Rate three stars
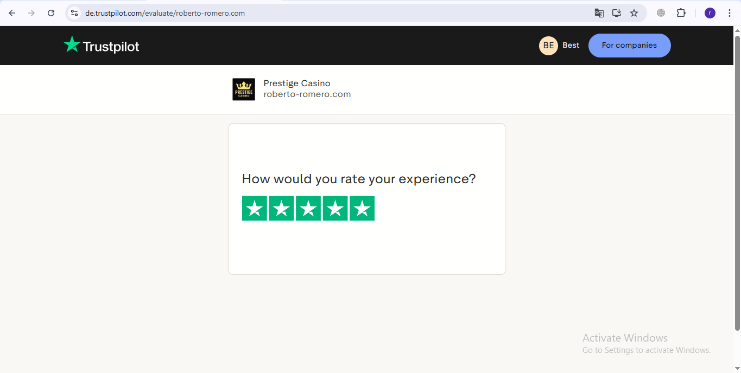The height and width of the screenshot is (373, 741). tap(308, 208)
